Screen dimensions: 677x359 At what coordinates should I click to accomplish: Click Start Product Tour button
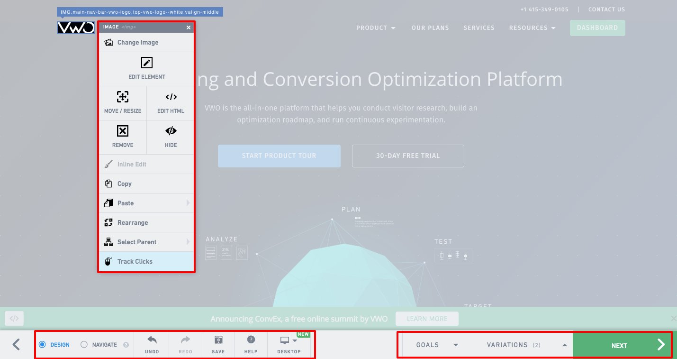279,156
